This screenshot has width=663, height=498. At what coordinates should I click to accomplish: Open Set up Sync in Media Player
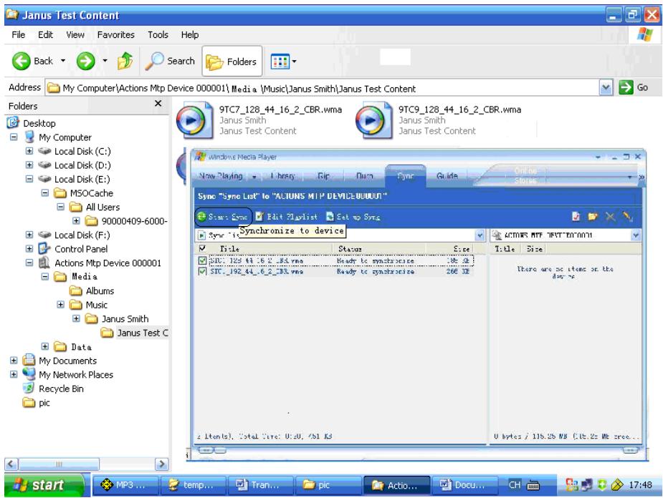pyautogui.click(x=353, y=217)
